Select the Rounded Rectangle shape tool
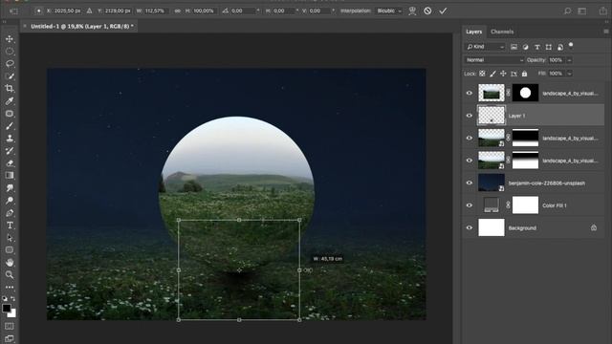612x344 pixels. [10, 250]
